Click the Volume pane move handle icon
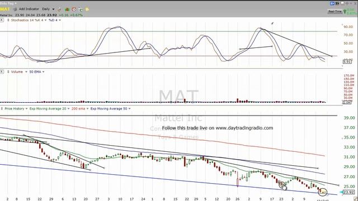 (x=8, y=71)
